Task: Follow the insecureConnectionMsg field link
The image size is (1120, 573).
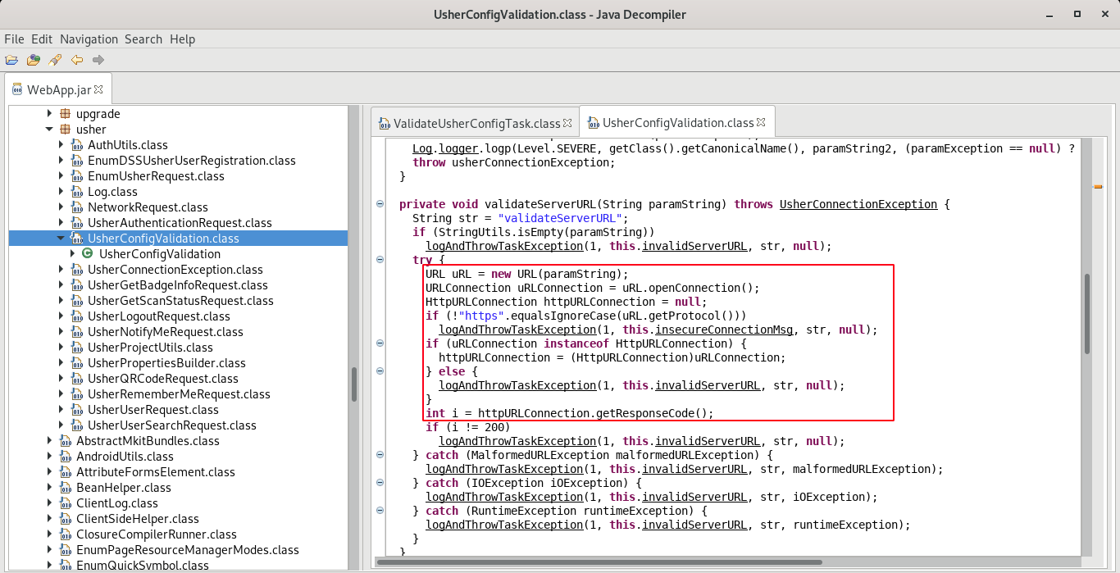Action: 724,330
